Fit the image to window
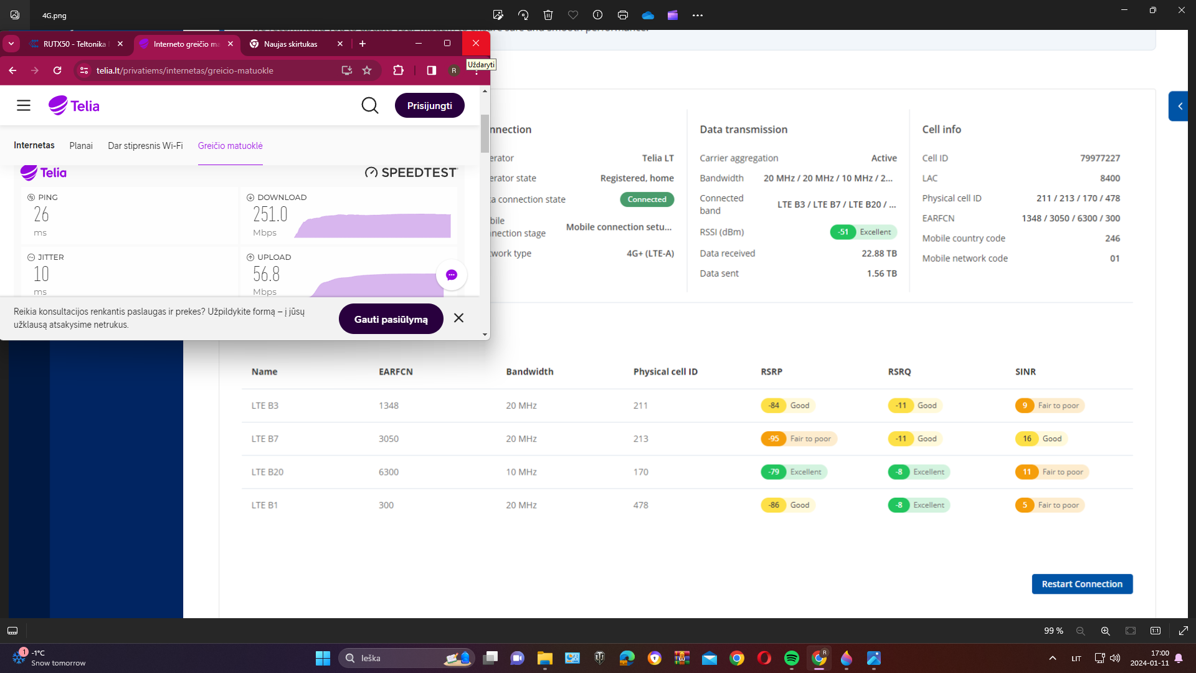 [x=1131, y=631]
